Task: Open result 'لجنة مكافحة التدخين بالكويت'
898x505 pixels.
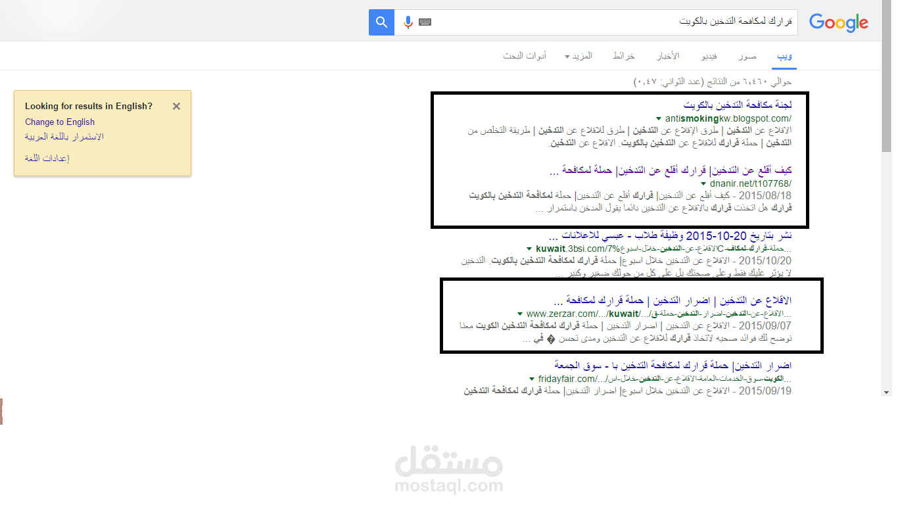Action: pyautogui.click(x=737, y=105)
